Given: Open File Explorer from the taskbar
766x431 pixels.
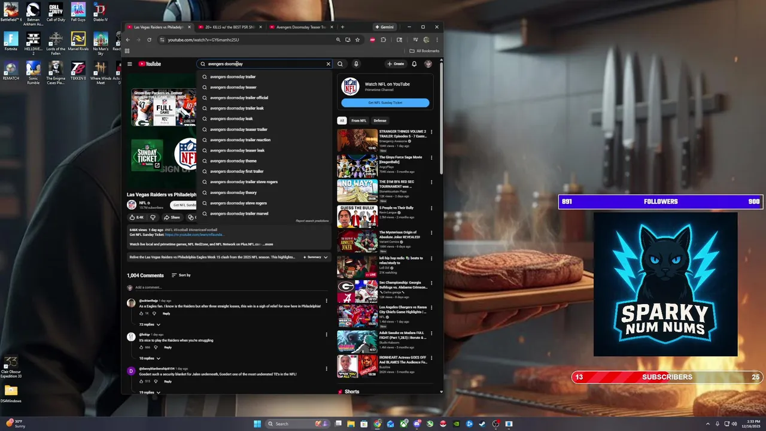Looking at the screenshot, I should point(351,424).
